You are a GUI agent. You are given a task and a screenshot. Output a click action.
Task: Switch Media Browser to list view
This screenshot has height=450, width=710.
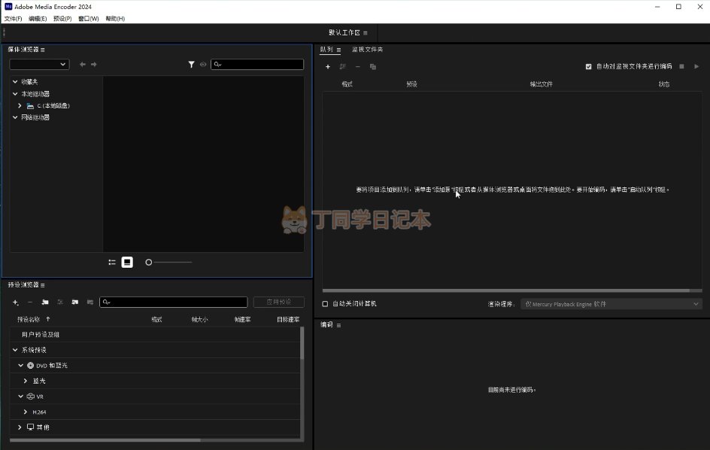[x=112, y=262]
